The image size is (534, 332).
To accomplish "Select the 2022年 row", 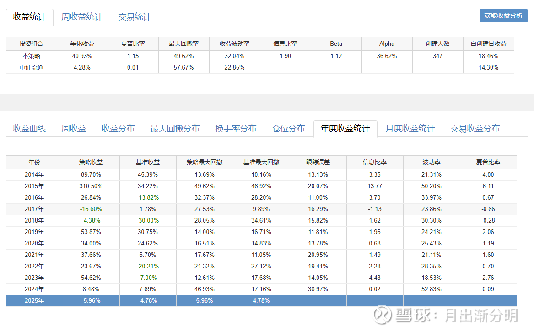I will pyautogui.click(x=261, y=266).
